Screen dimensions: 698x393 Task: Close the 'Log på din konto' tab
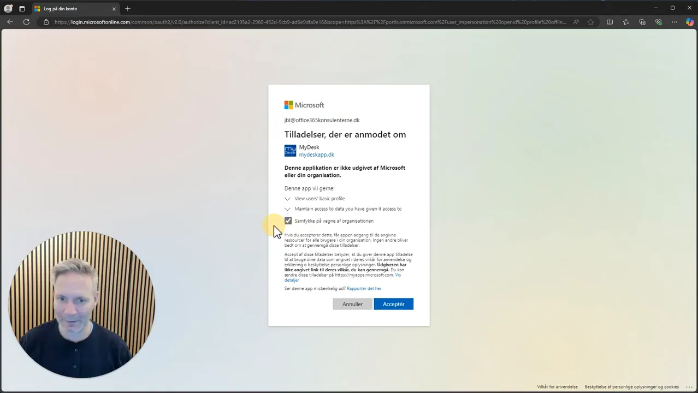click(x=114, y=9)
